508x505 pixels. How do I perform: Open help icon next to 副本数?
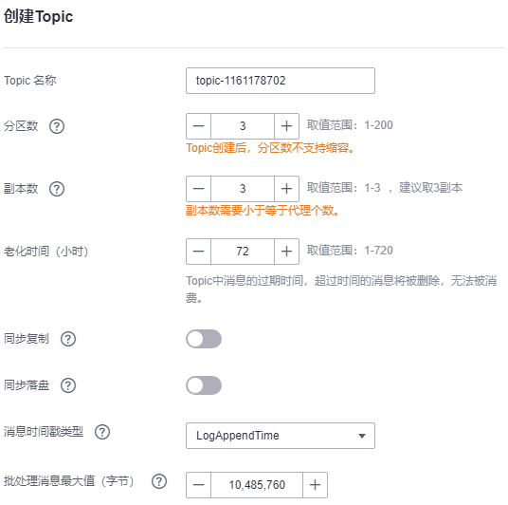pyautogui.click(x=57, y=189)
